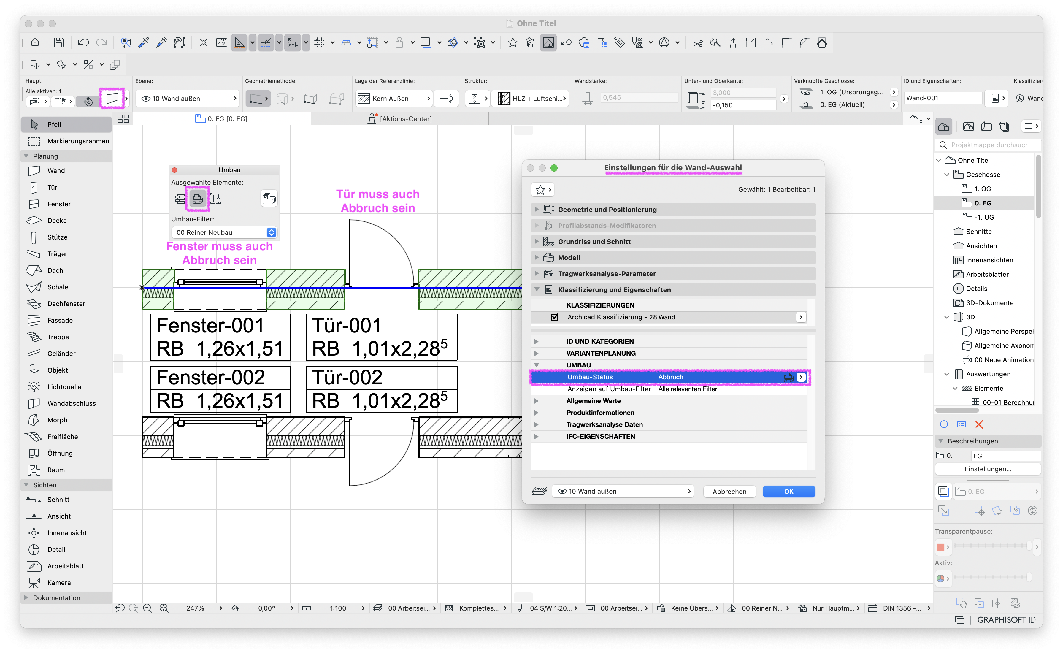Collapse Klassifizierung und Eigenschaften panel
Image resolution: width=1063 pixels, height=653 pixels.
click(537, 290)
